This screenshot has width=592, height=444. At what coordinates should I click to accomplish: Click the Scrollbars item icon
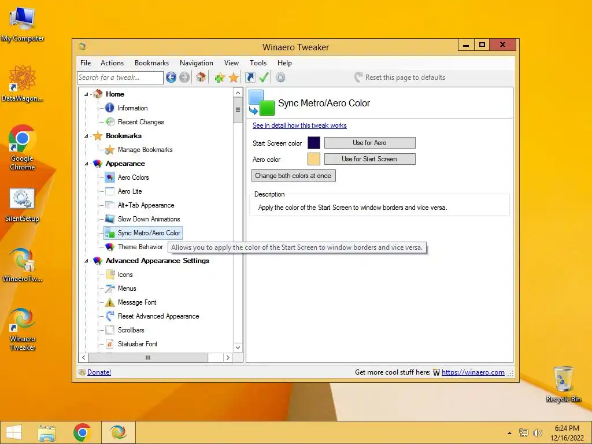coord(109,330)
